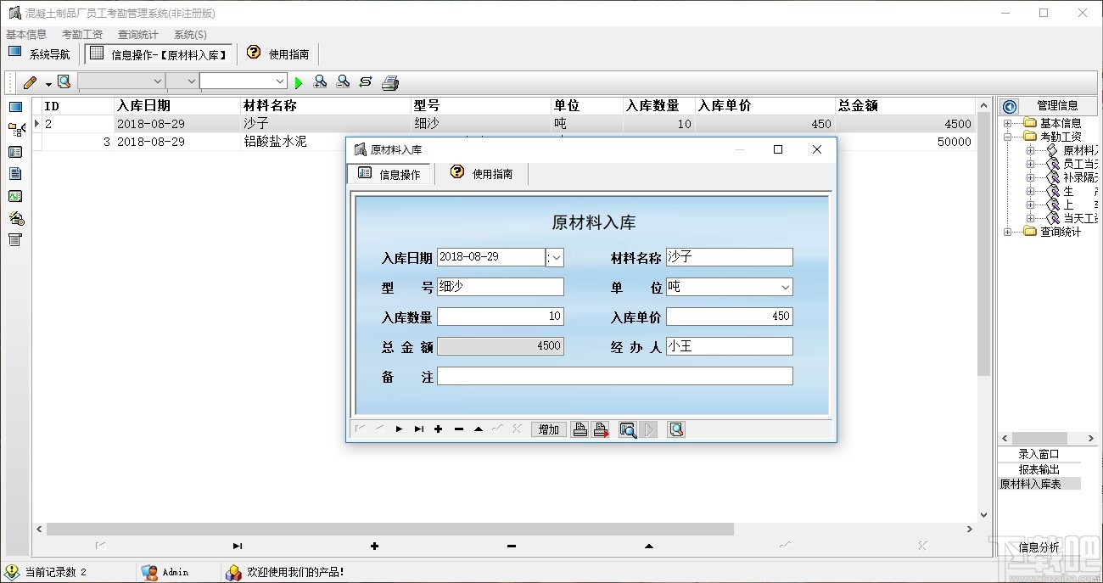Expand the 原材料 tree item node
This screenshot has width=1103, height=583.
pos(1030,150)
